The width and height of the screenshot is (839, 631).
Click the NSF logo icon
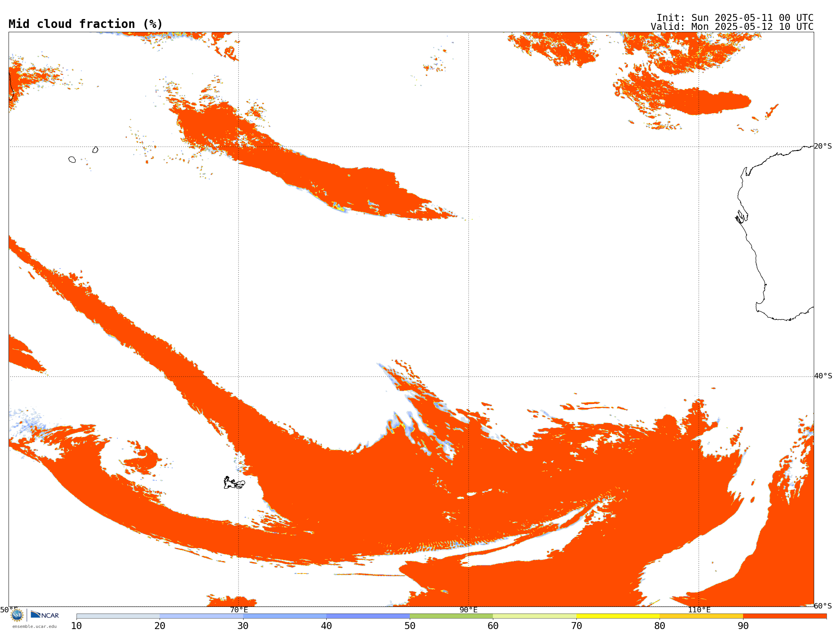(x=17, y=615)
